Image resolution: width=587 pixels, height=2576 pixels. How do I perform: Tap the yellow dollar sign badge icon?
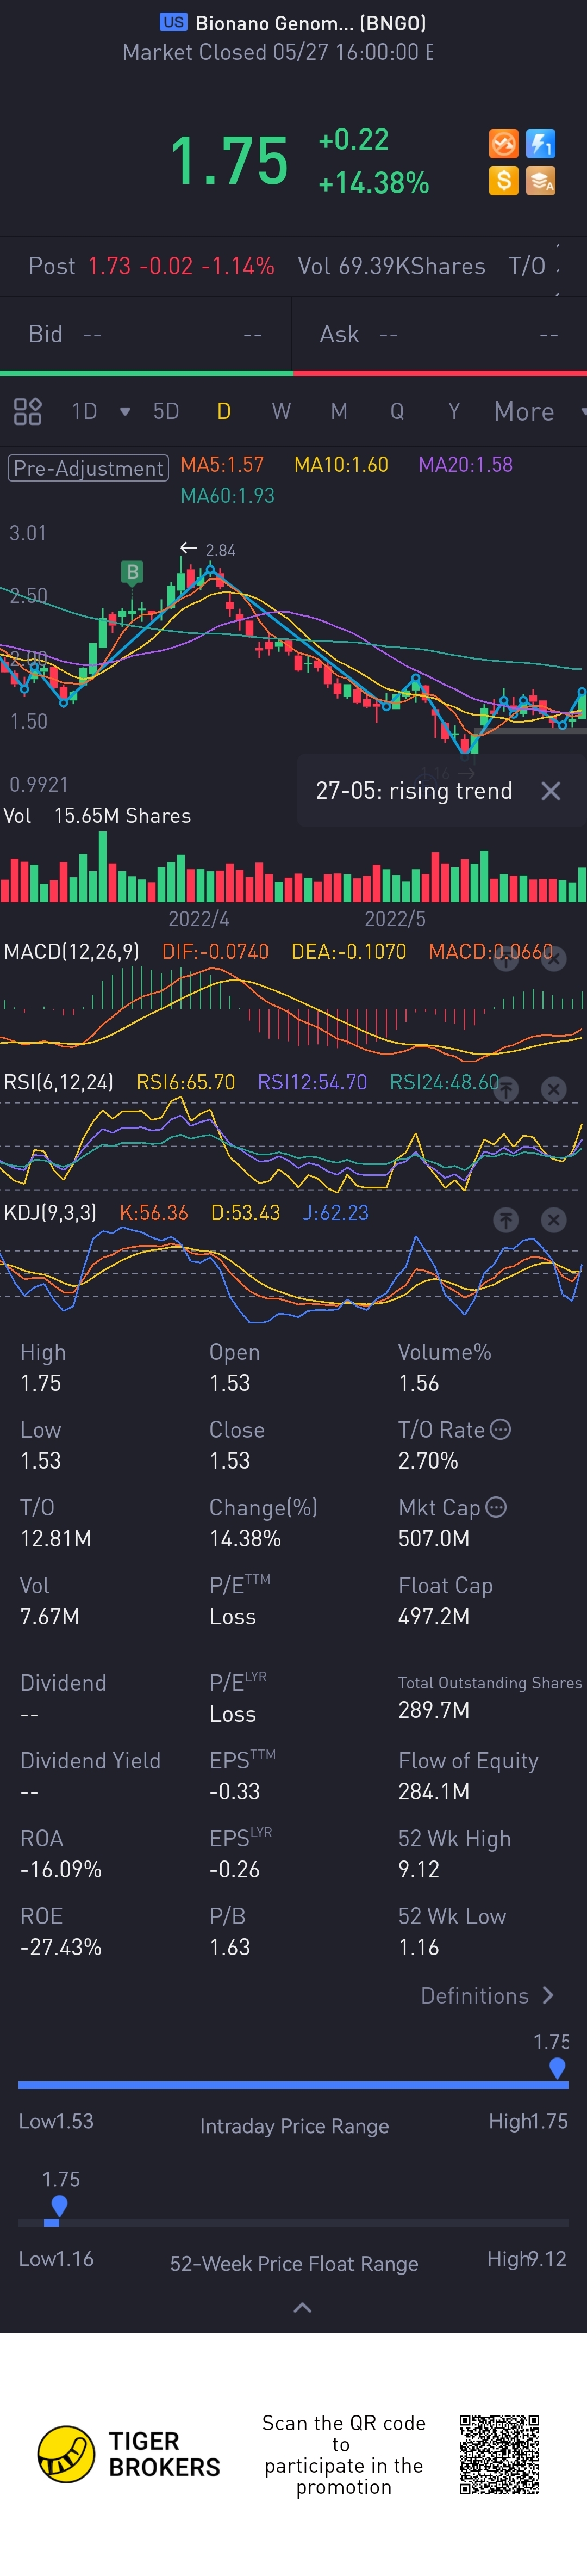(503, 181)
